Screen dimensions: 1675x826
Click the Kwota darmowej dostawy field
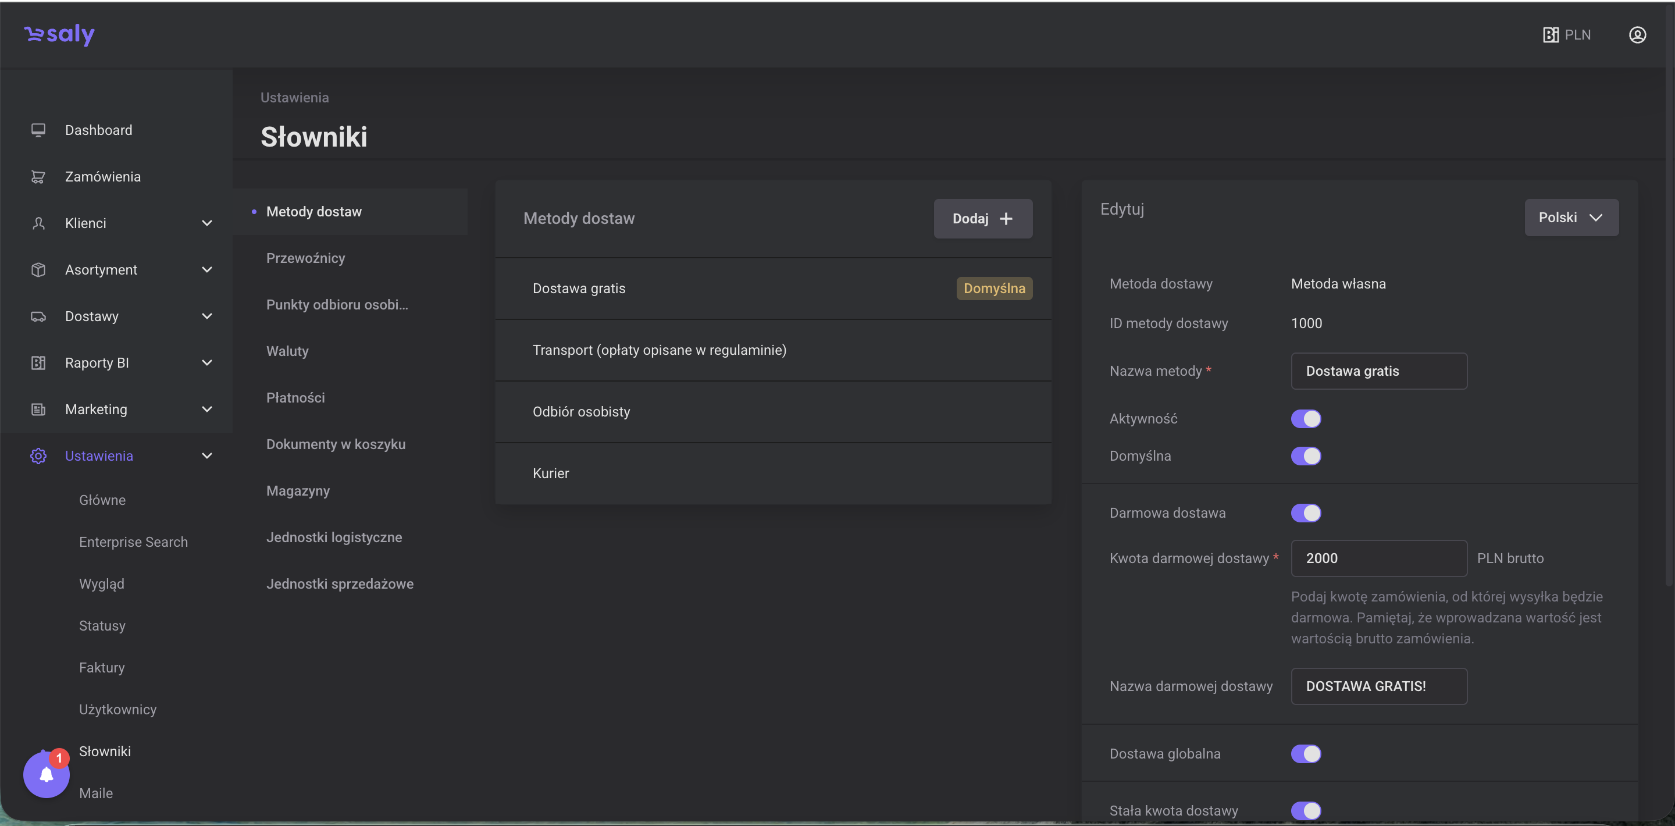click(x=1378, y=558)
